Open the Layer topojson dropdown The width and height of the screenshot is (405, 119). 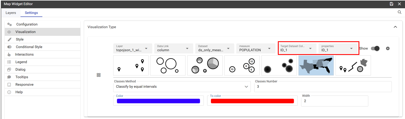pos(133,48)
